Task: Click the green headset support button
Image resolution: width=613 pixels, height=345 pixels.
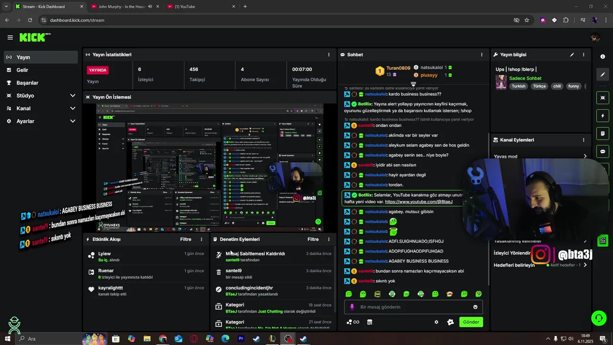Action: pyautogui.click(x=598, y=318)
